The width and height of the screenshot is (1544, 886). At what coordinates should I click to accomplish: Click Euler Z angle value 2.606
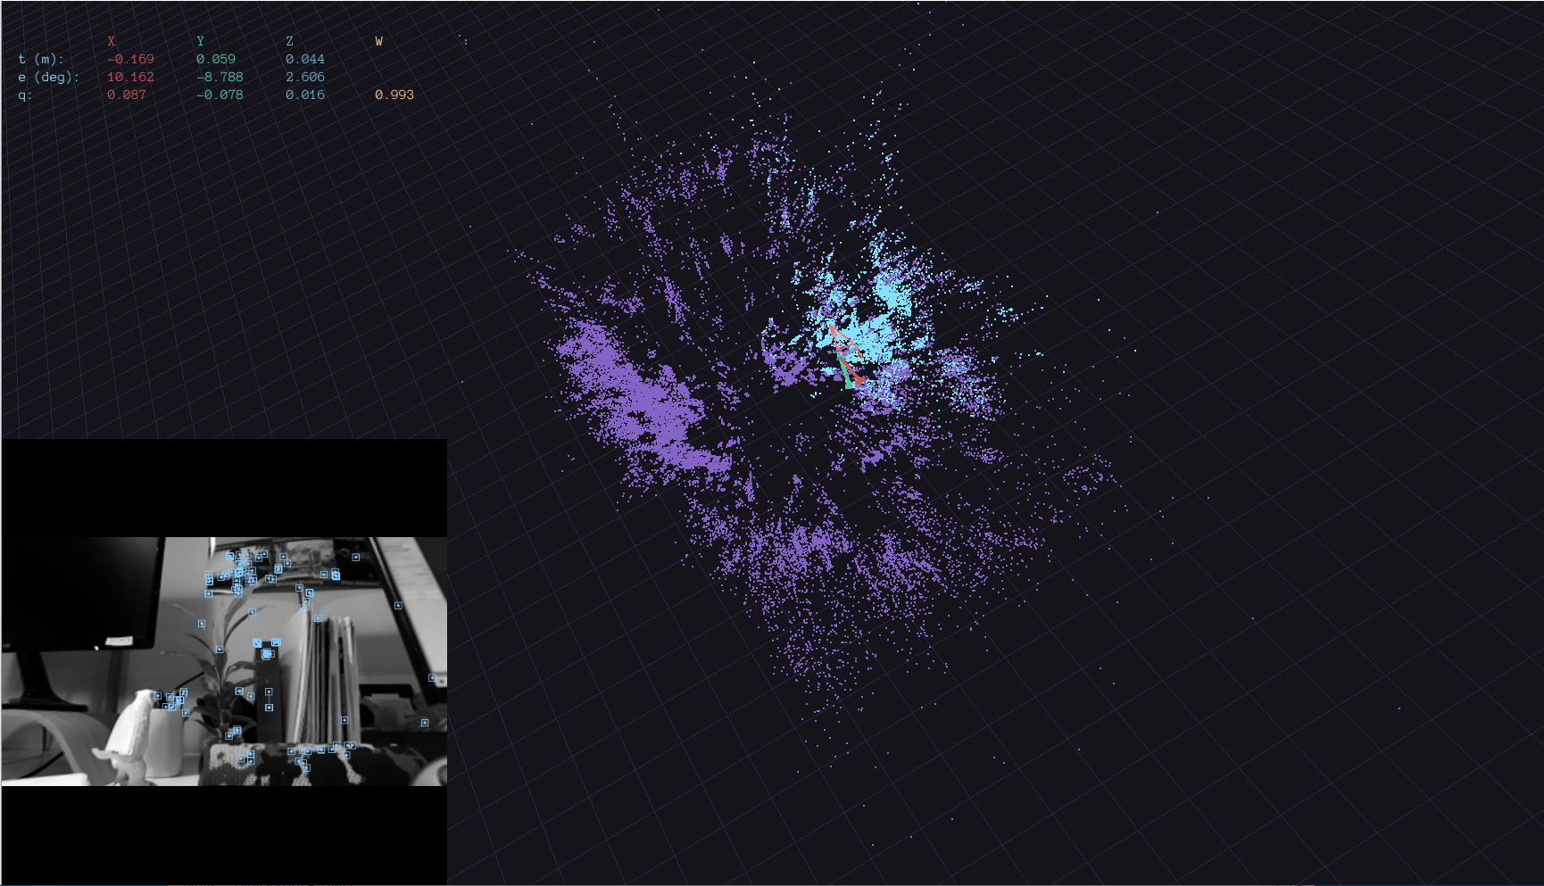[305, 78]
